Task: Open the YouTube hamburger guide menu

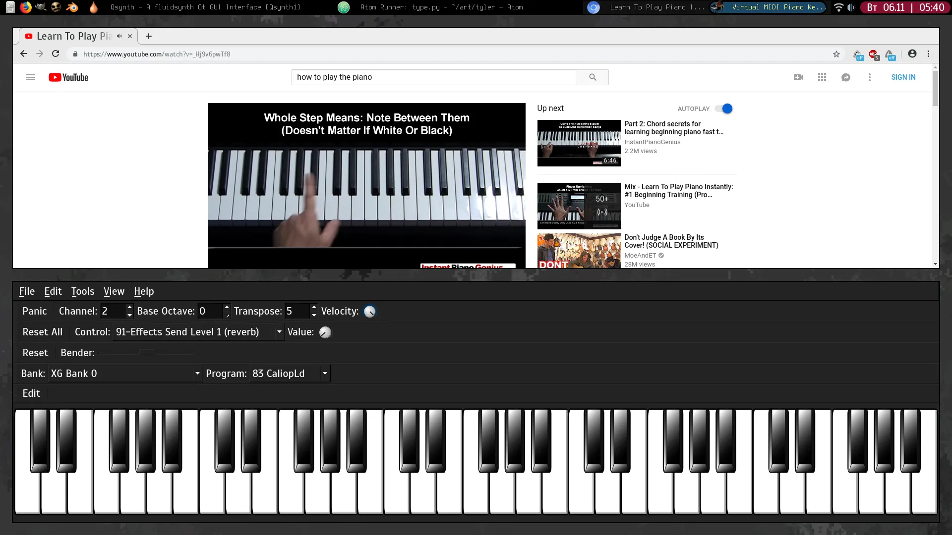Action: 31,77
